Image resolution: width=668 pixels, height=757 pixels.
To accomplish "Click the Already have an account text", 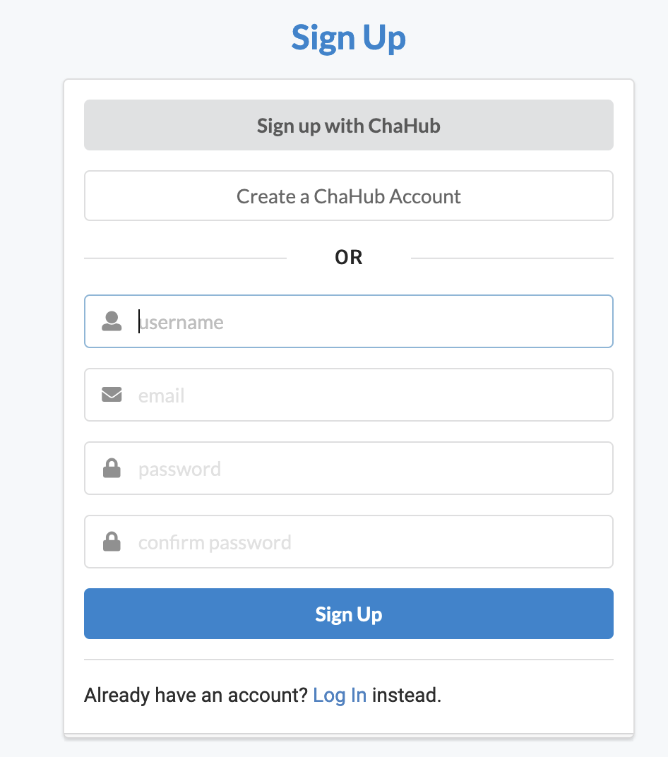I will pos(194,695).
